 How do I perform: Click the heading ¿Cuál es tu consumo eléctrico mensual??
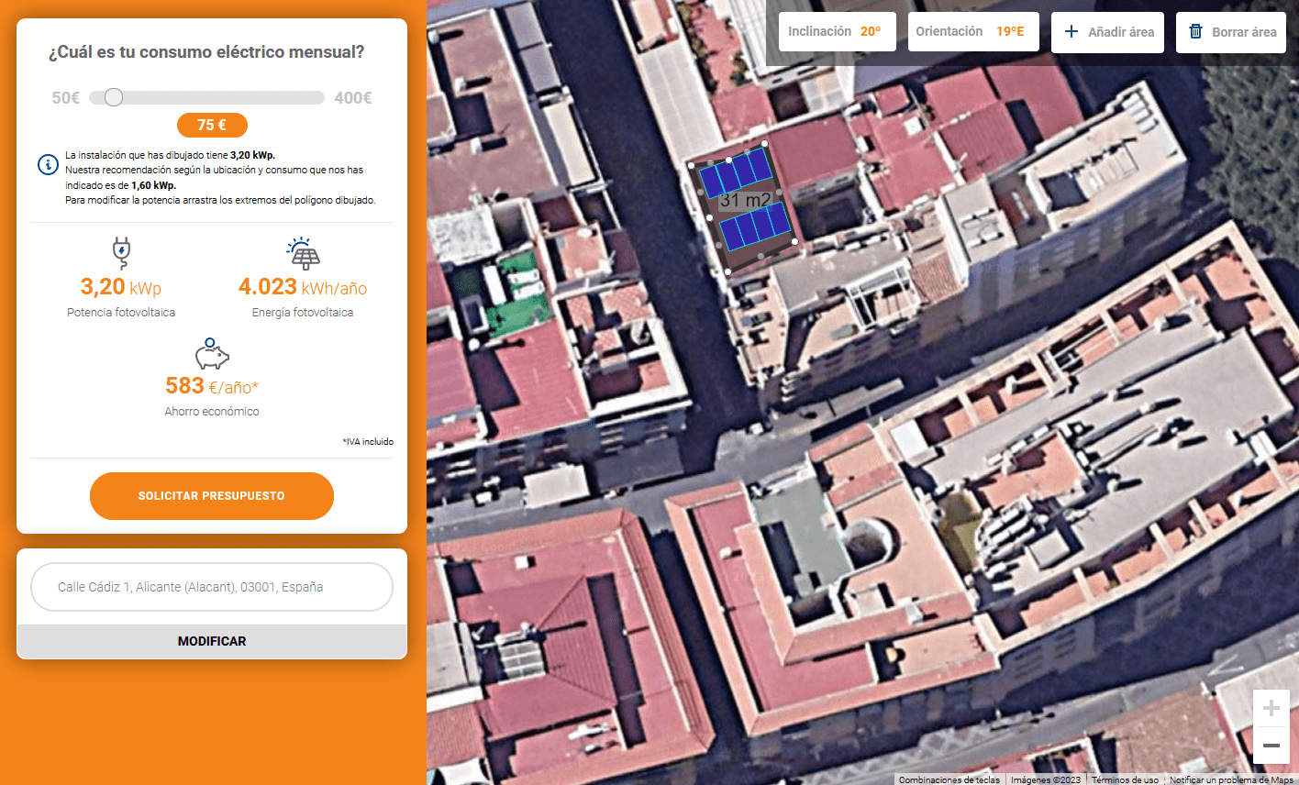click(x=206, y=52)
